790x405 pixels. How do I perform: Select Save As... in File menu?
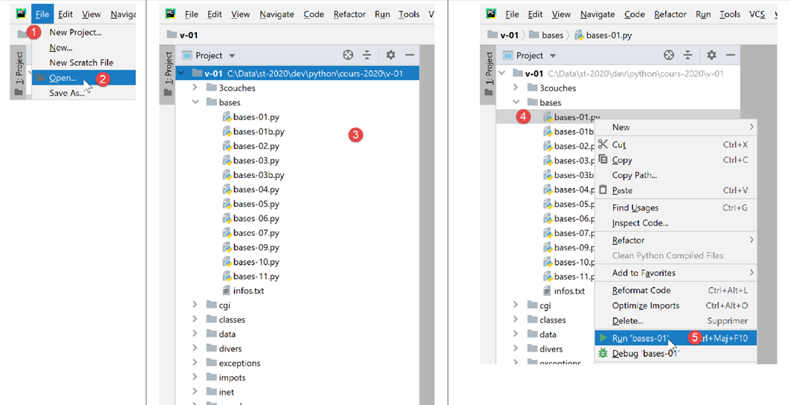67,93
